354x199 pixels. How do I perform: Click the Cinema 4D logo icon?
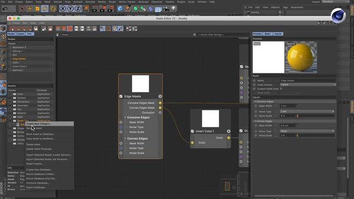click(338, 16)
